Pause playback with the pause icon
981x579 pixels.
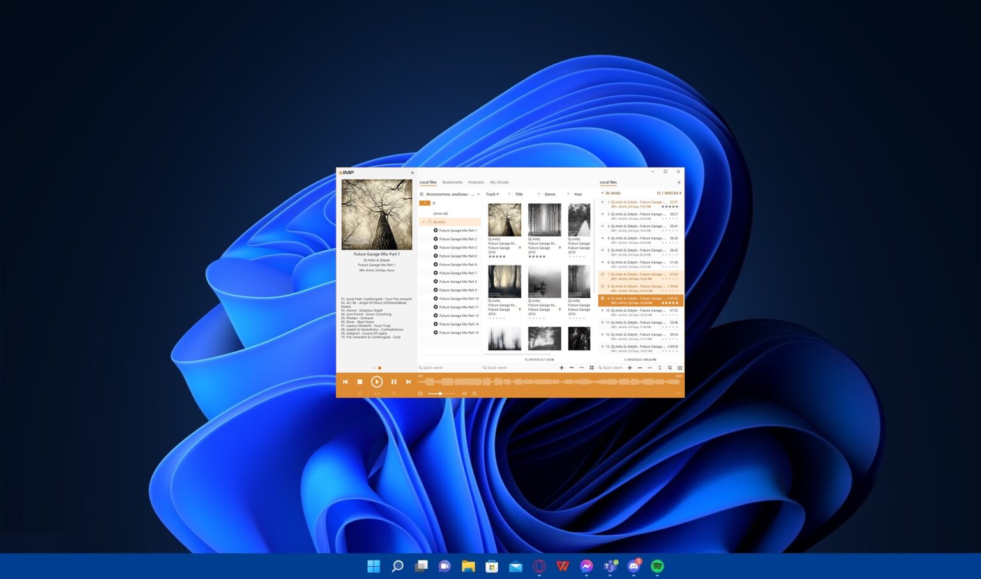point(393,382)
